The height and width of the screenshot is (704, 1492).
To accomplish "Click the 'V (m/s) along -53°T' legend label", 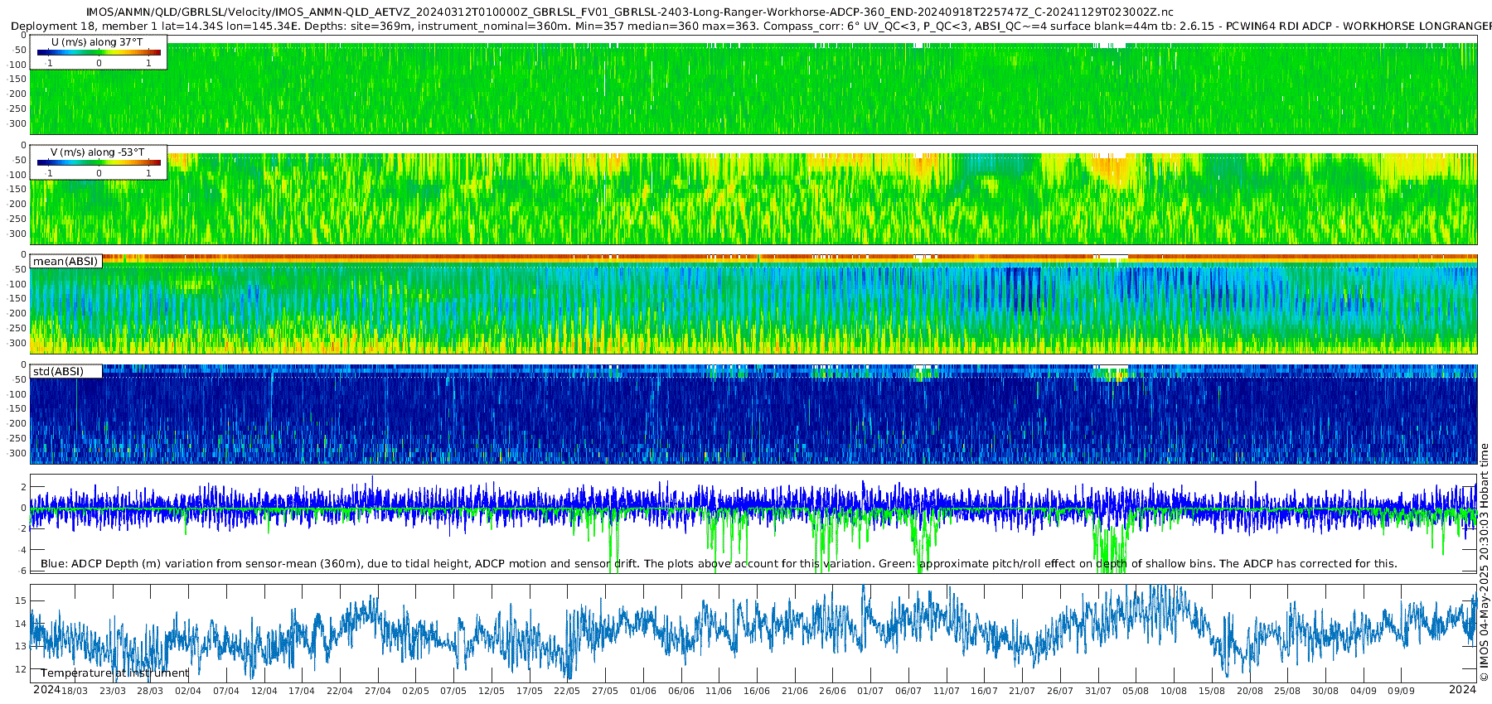I will [x=97, y=152].
